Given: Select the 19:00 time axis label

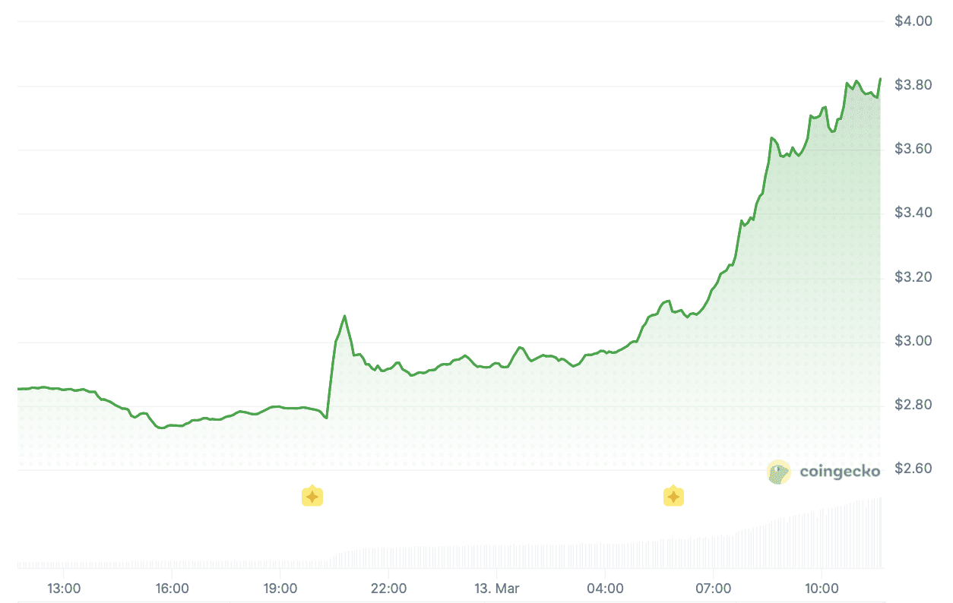Looking at the screenshot, I should click(280, 589).
